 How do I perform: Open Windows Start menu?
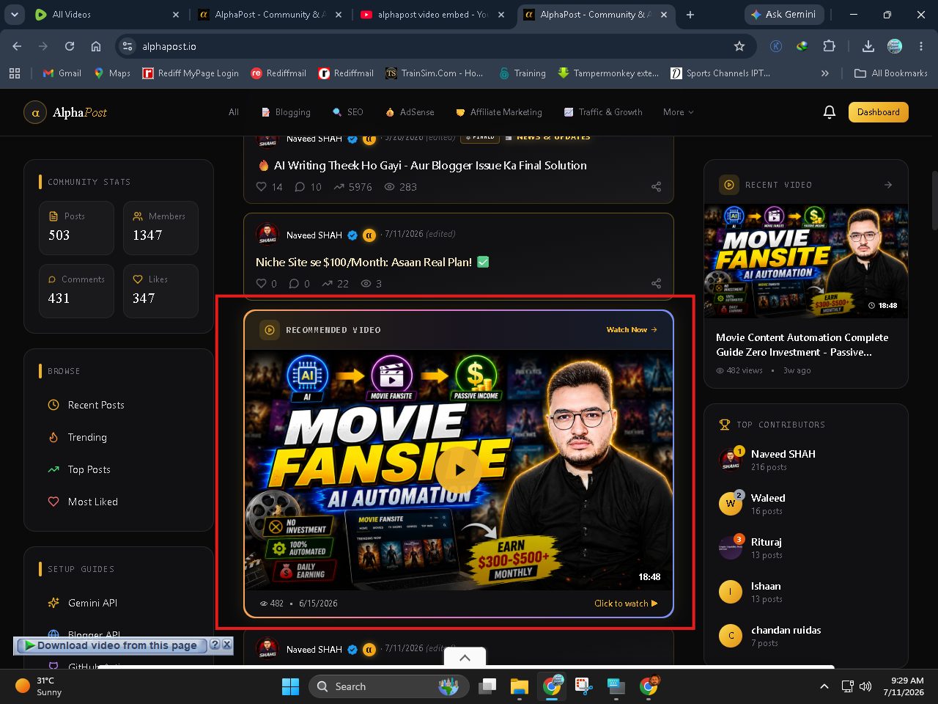click(x=291, y=686)
